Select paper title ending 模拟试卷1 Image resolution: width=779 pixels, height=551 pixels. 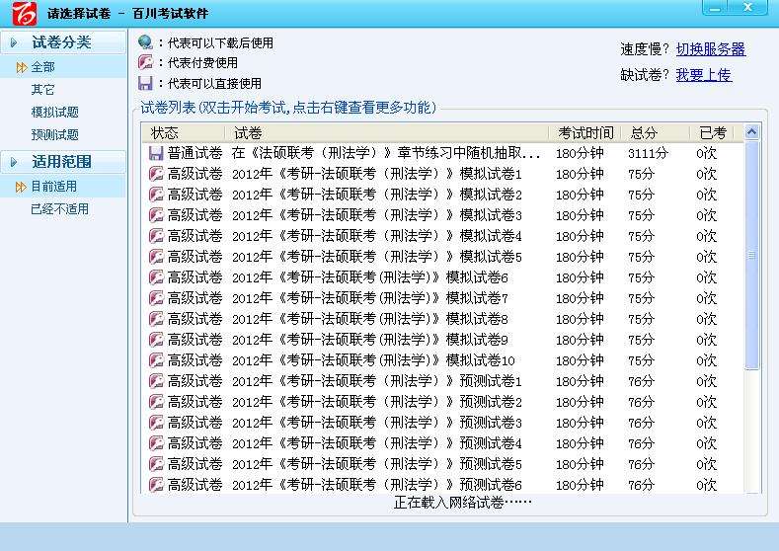click(x=376, y=174)
